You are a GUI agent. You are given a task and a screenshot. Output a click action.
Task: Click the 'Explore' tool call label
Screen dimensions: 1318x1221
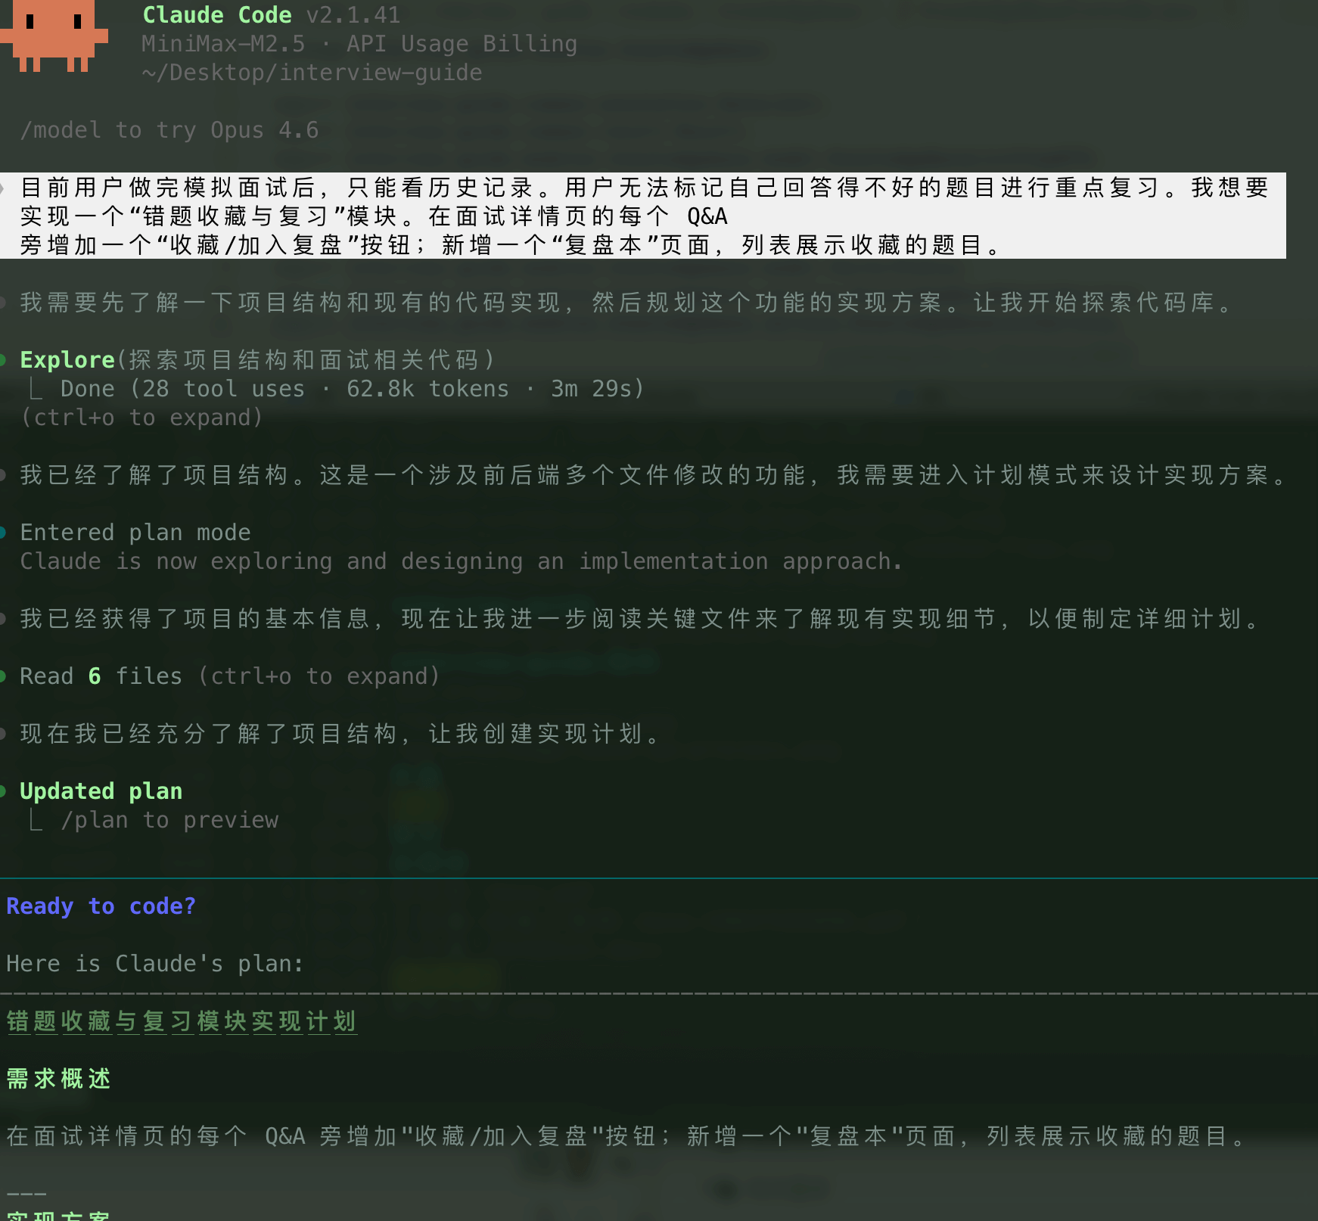(67, 360)
